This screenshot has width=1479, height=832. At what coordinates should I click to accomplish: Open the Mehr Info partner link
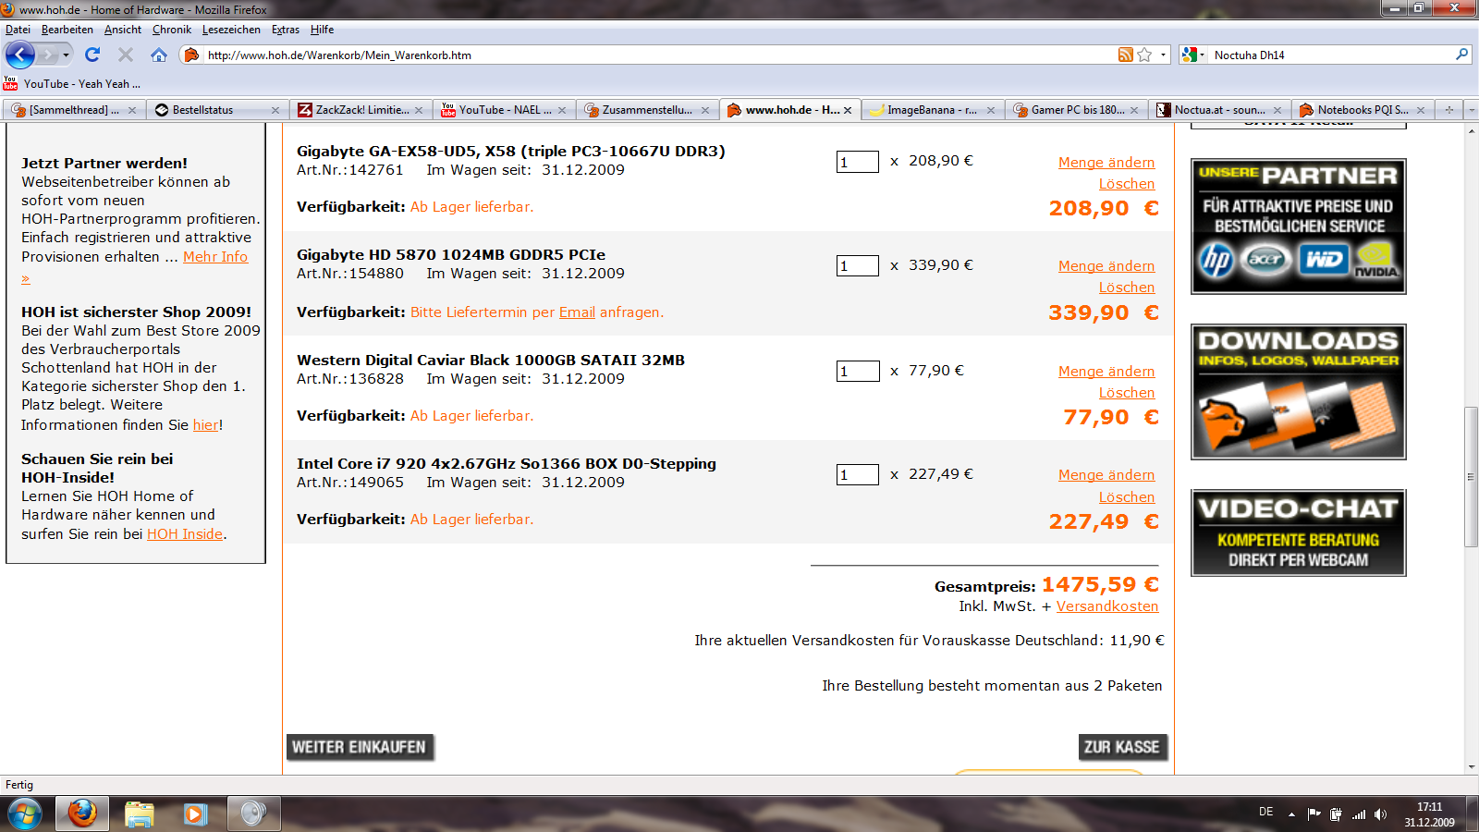tap(215, 257)
